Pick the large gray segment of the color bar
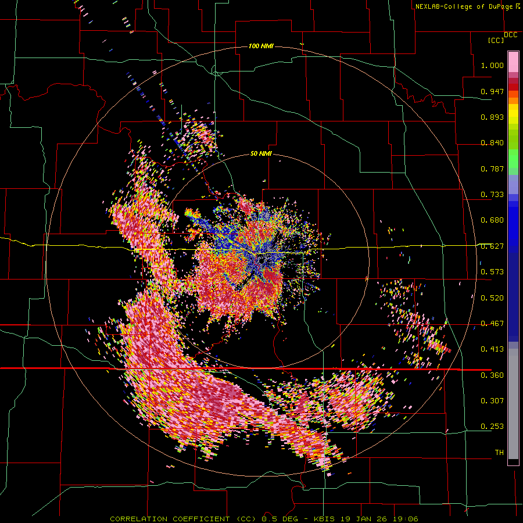 (x=513, y=404)
